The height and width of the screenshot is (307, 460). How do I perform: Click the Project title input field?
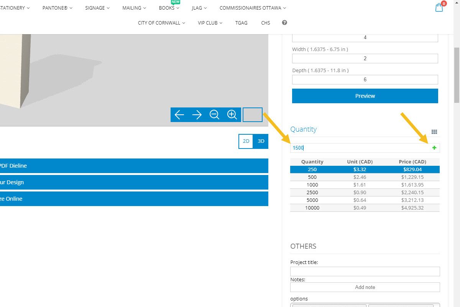click(365, 271)
